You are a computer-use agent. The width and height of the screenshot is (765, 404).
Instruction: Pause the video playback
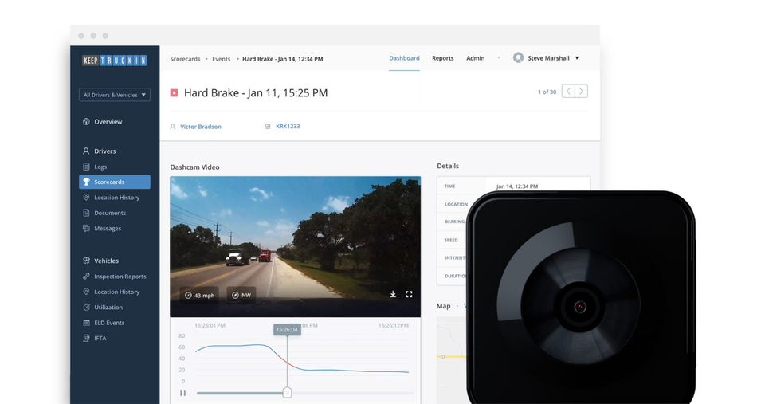point(182,393)
